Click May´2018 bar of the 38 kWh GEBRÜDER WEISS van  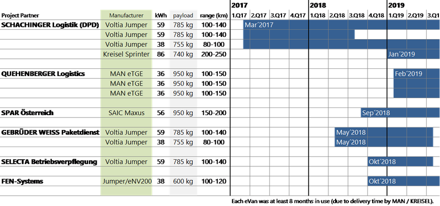pos(384,142)
